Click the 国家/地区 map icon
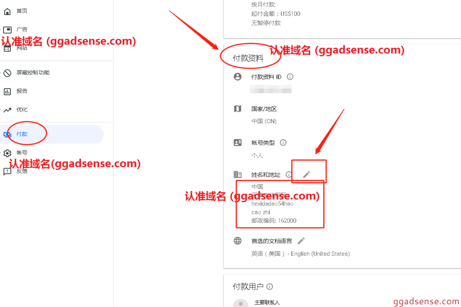The height and width of the screenshot is (307, 461). [x=238, y=109]
